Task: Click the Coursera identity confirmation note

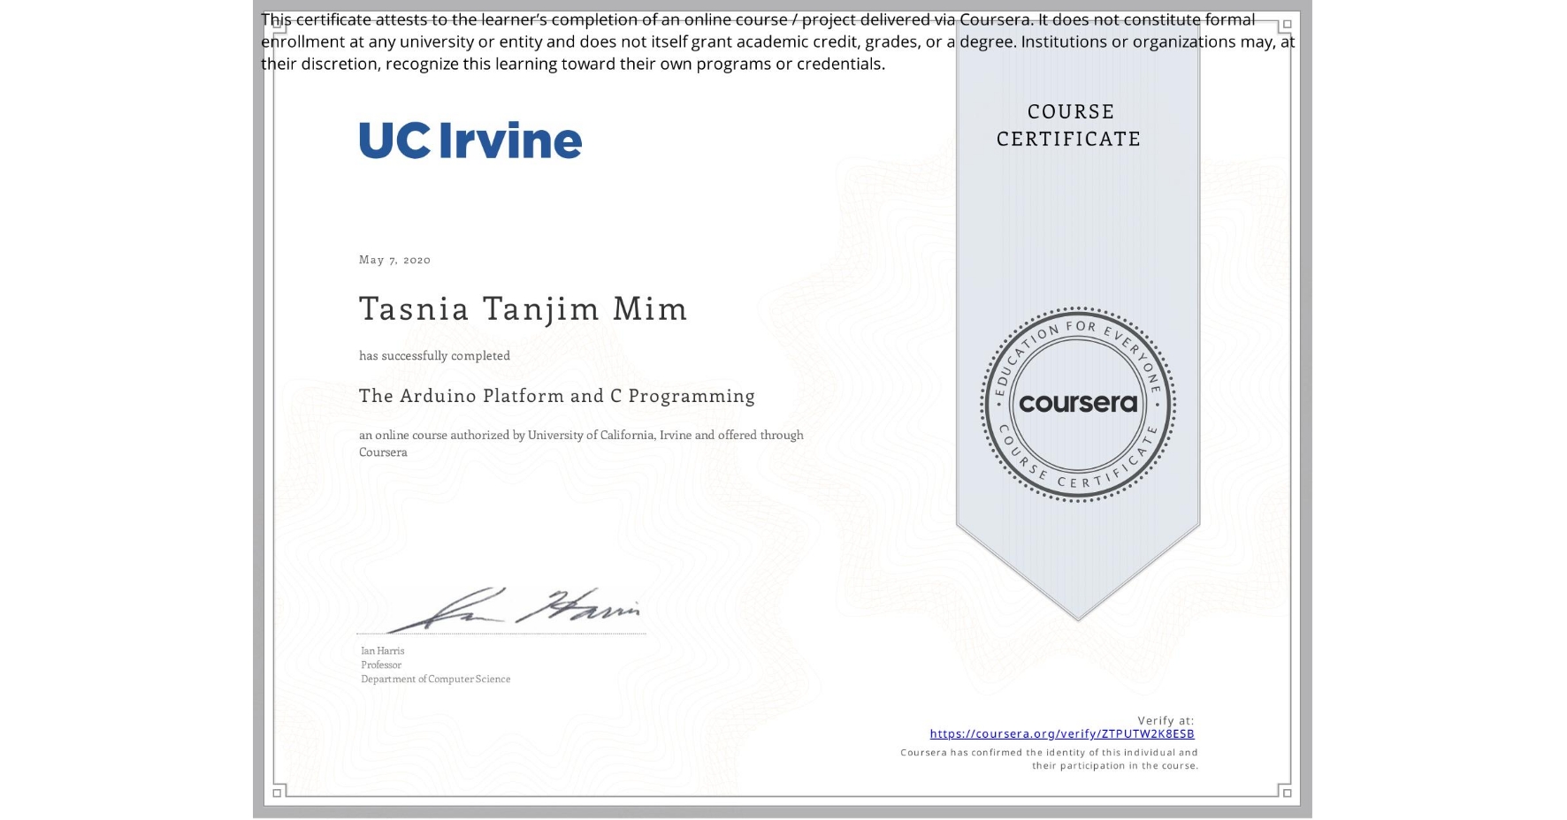Action: point(1050,759)
